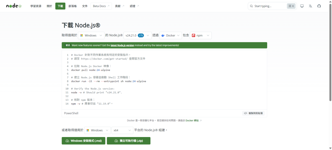Click the external arrow on Beta Docs
332x150 pixels.
[x=108, y=6]
